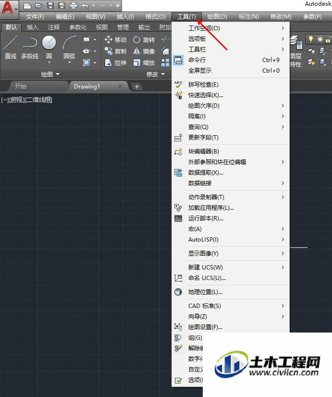This screenshot has width=332, height=397.
Task: Expand the 绘图 panel dropdown
Action: [50, 74]
